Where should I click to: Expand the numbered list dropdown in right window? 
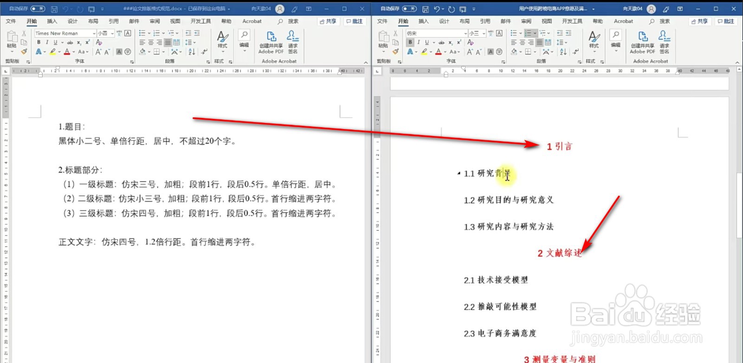[535, 33]
